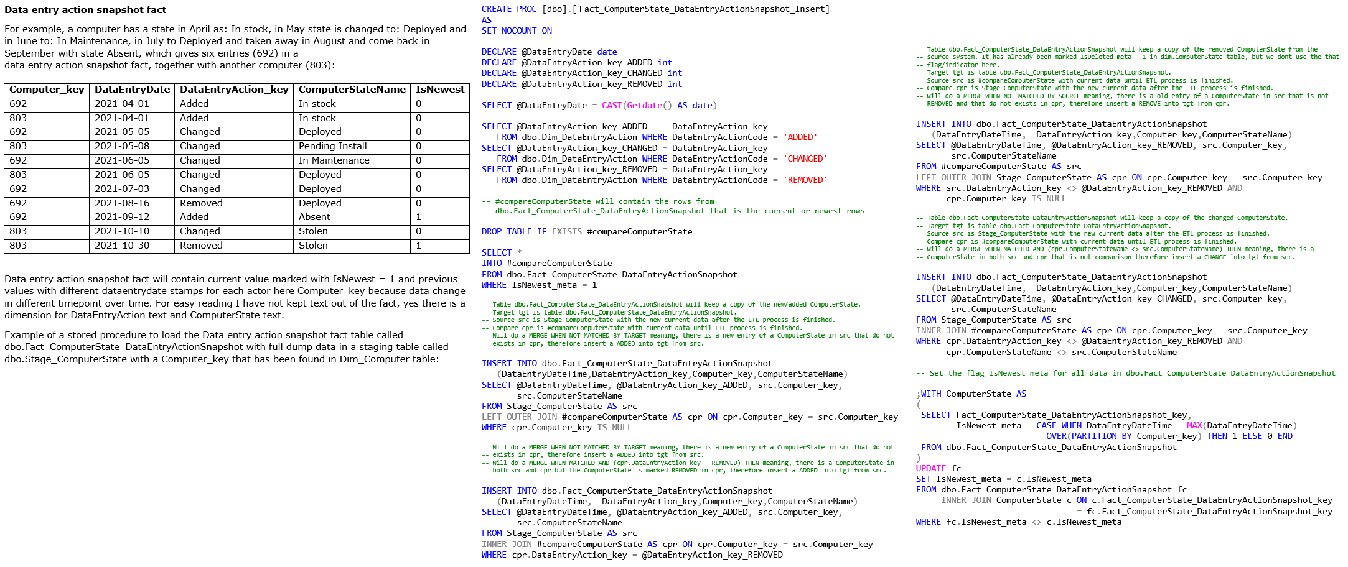Click the 'DataEntryAction_key' table header

tap(234, 90)
